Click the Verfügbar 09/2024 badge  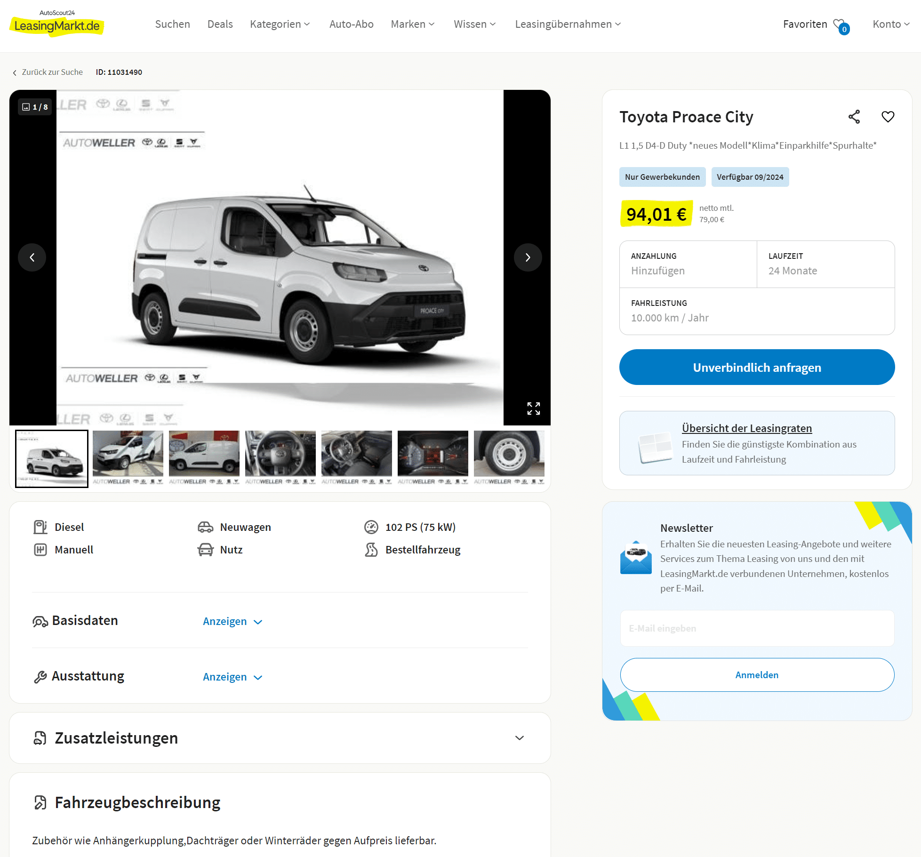pos(750,177)
